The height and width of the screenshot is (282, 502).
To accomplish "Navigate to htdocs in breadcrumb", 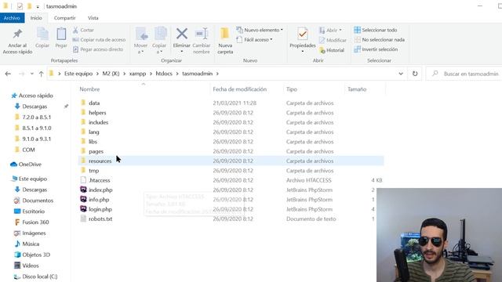I will click(164, 74).
